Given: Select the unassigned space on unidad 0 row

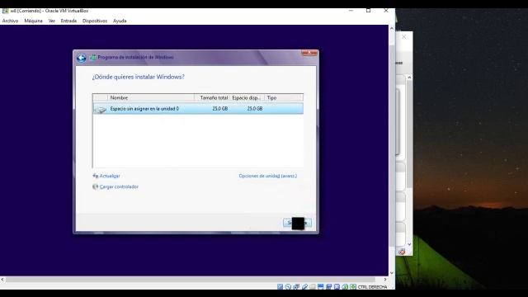Looking at the screenshot, I should (198, 109).
